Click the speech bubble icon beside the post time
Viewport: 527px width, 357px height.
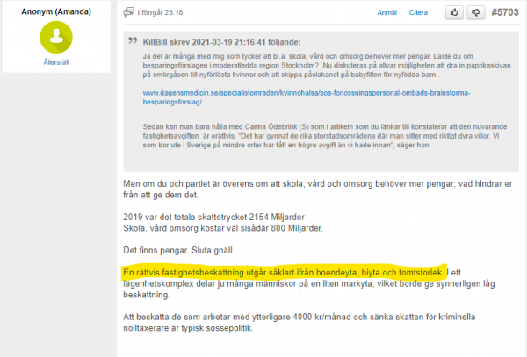(x=129, y=12)
